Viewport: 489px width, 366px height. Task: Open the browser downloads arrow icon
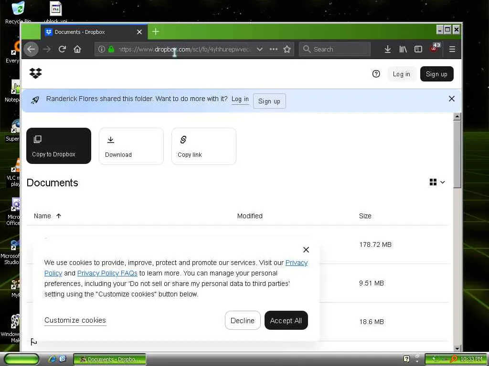(x=388, y=49)
